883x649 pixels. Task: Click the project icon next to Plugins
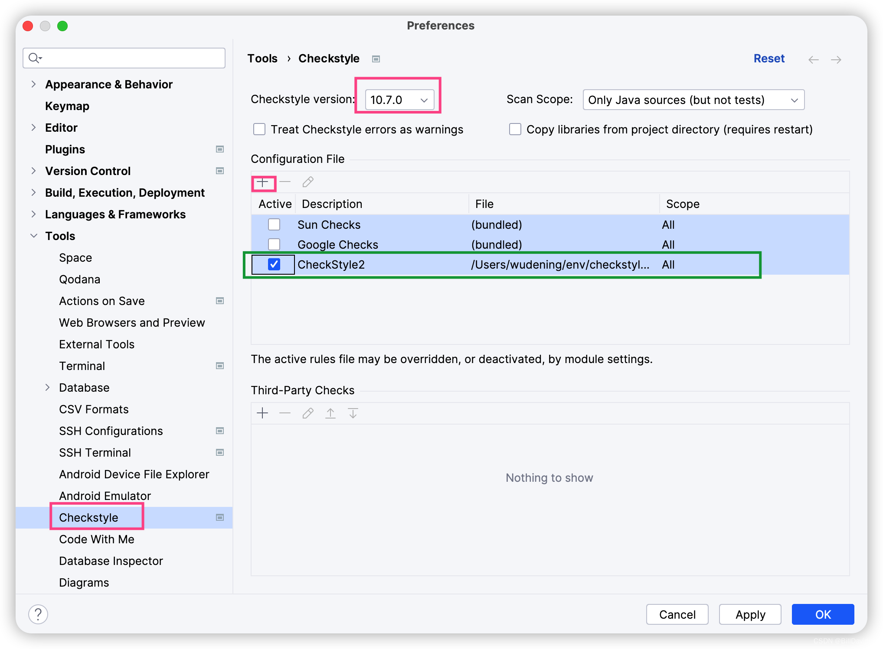(x=220, y=149)
